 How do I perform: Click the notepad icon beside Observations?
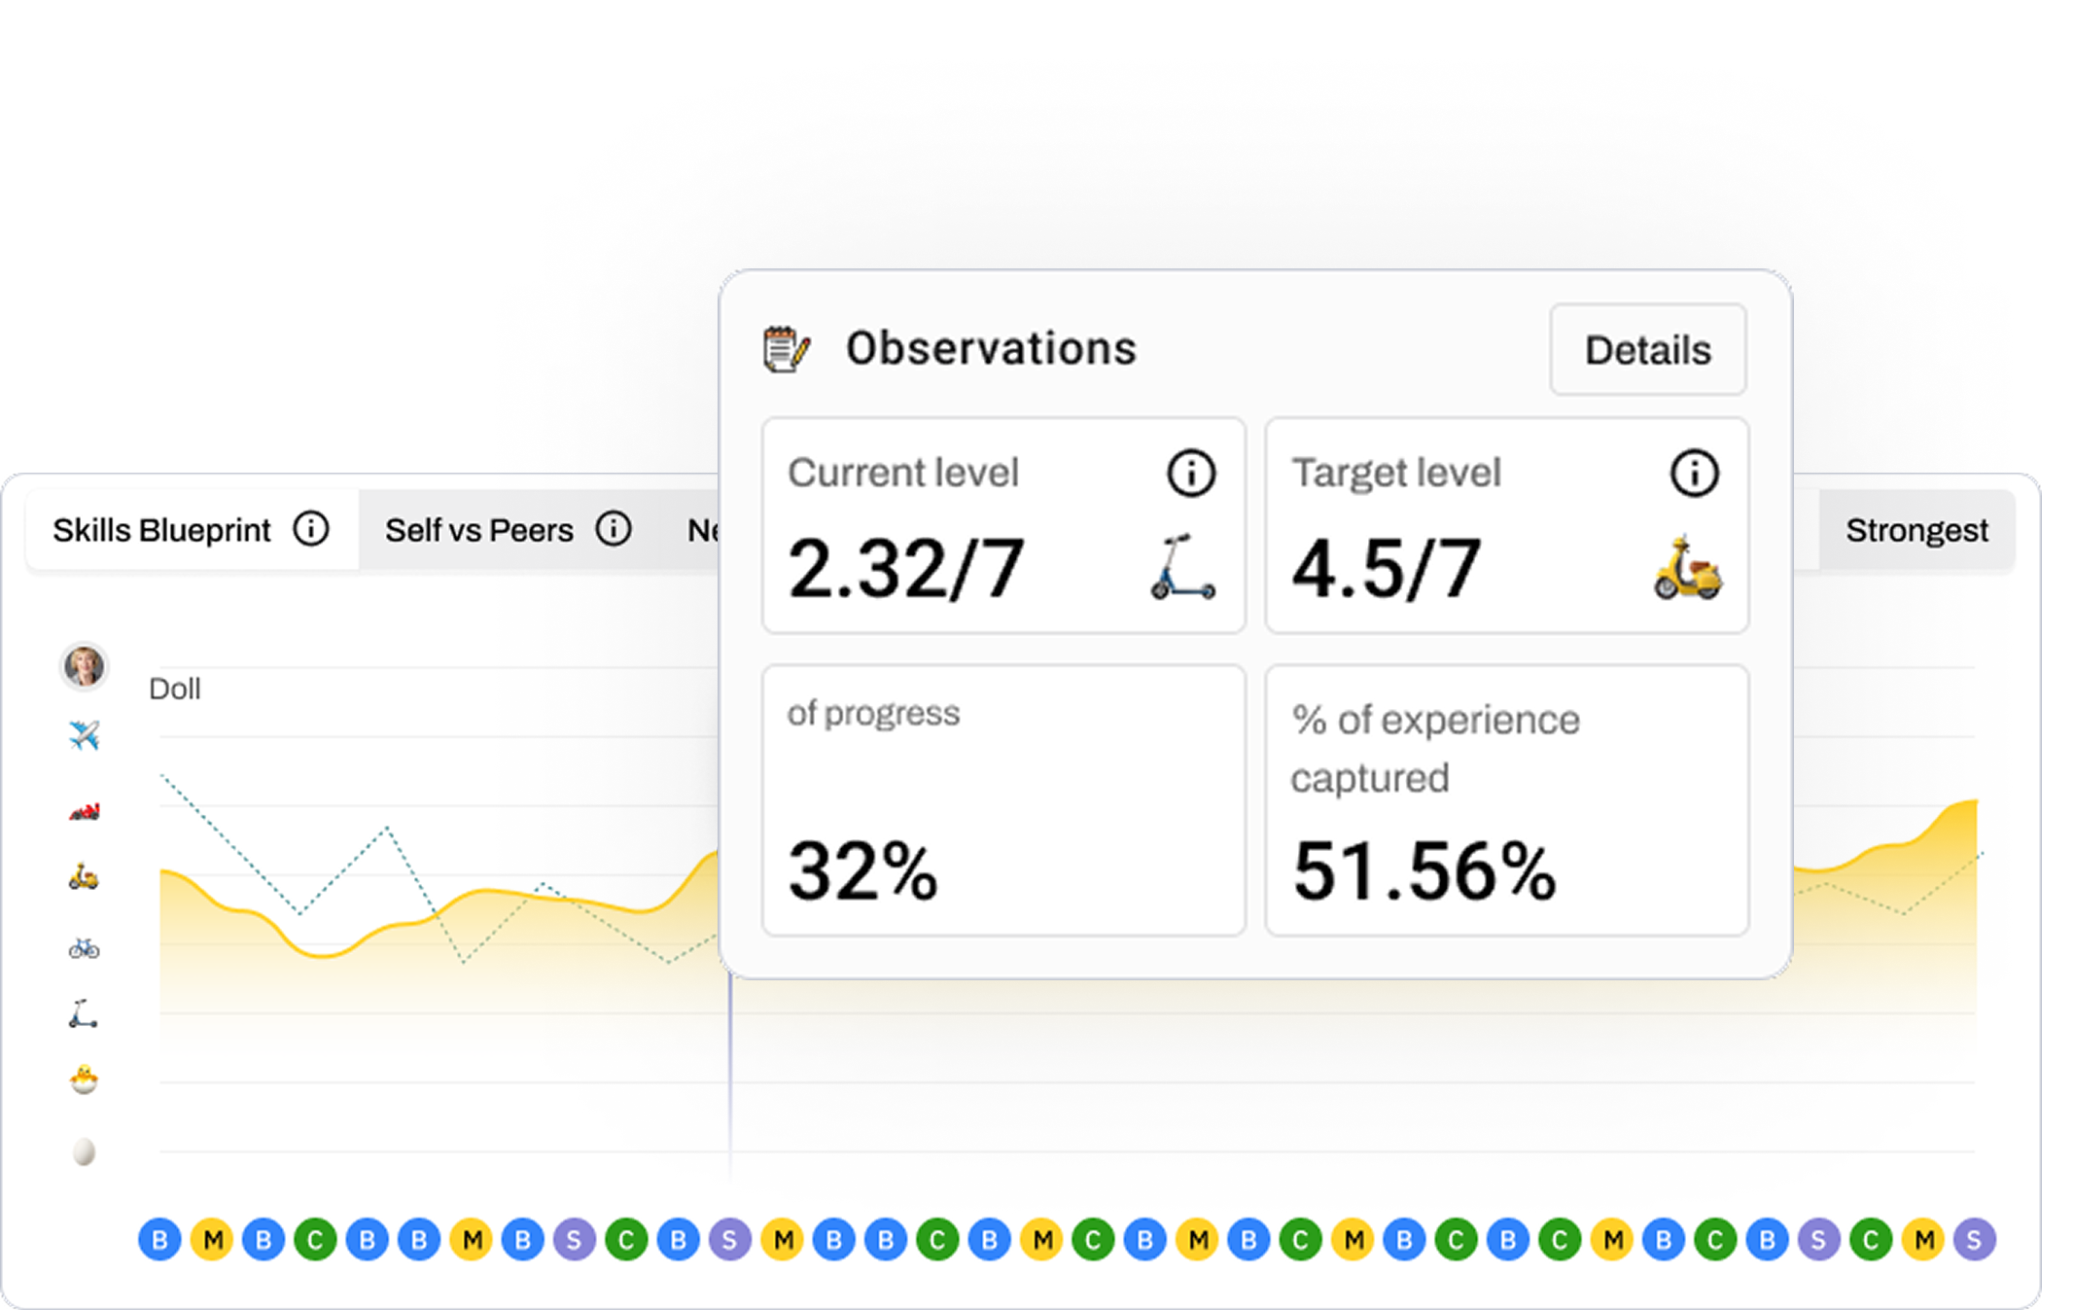786,349
